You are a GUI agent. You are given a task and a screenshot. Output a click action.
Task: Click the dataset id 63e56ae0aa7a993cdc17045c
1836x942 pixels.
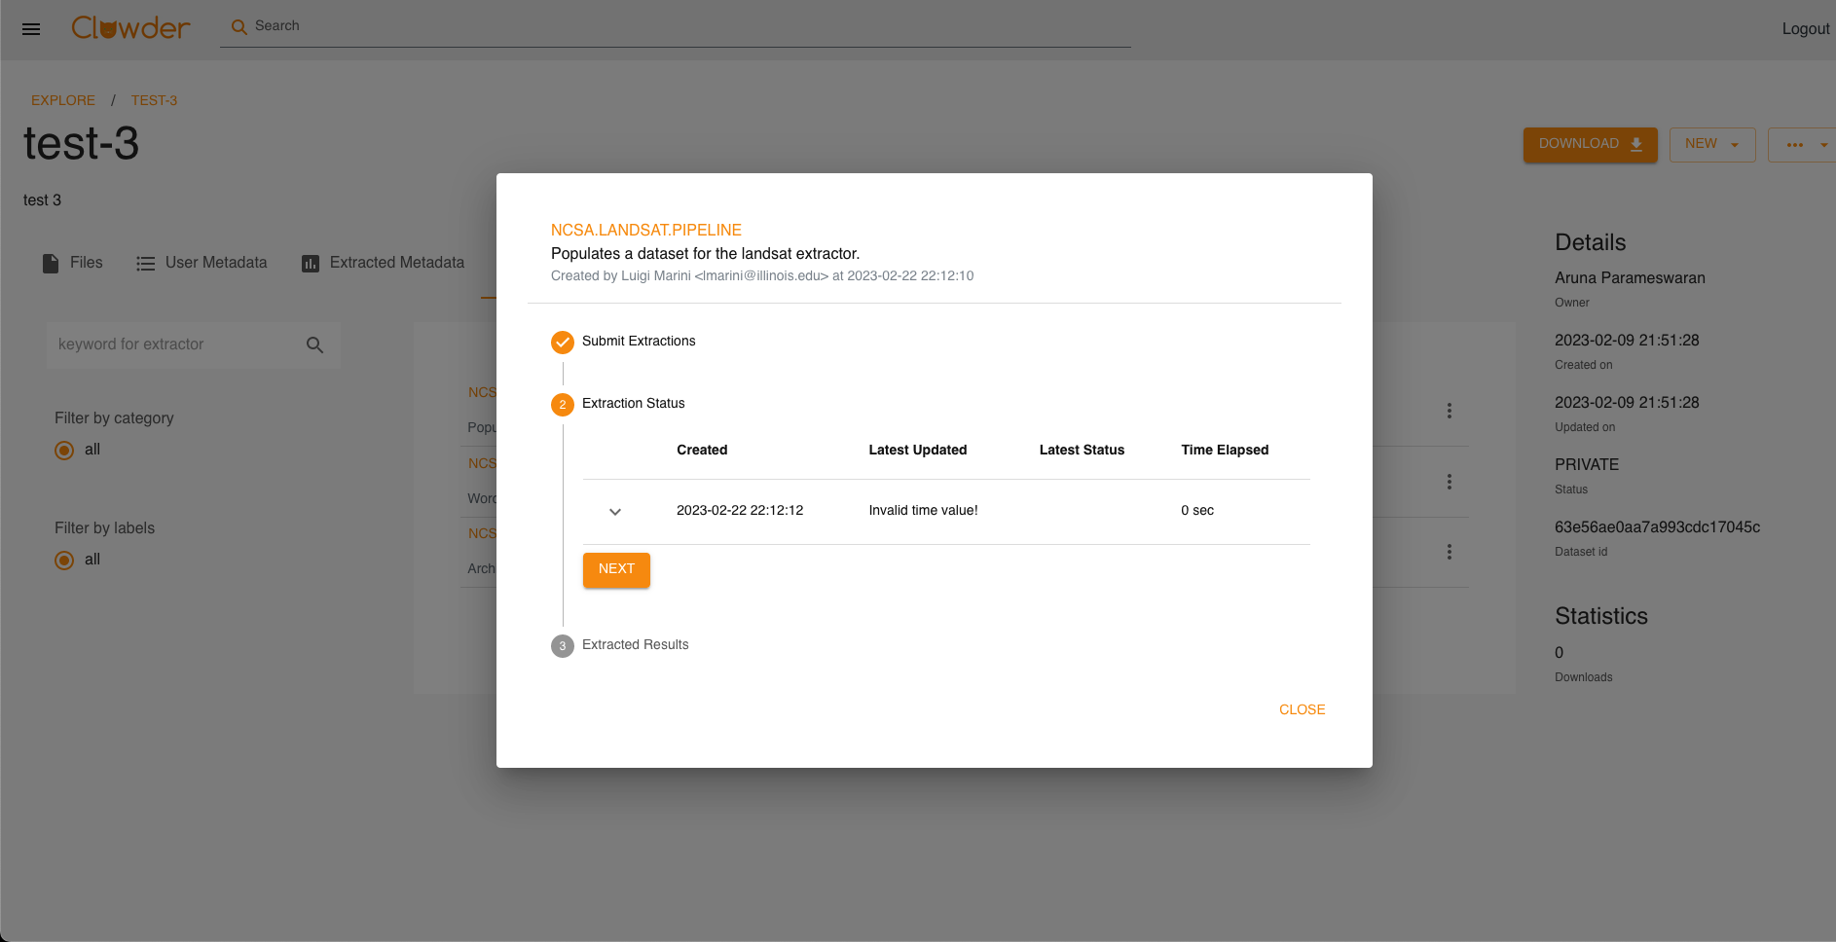(1657, 526)
